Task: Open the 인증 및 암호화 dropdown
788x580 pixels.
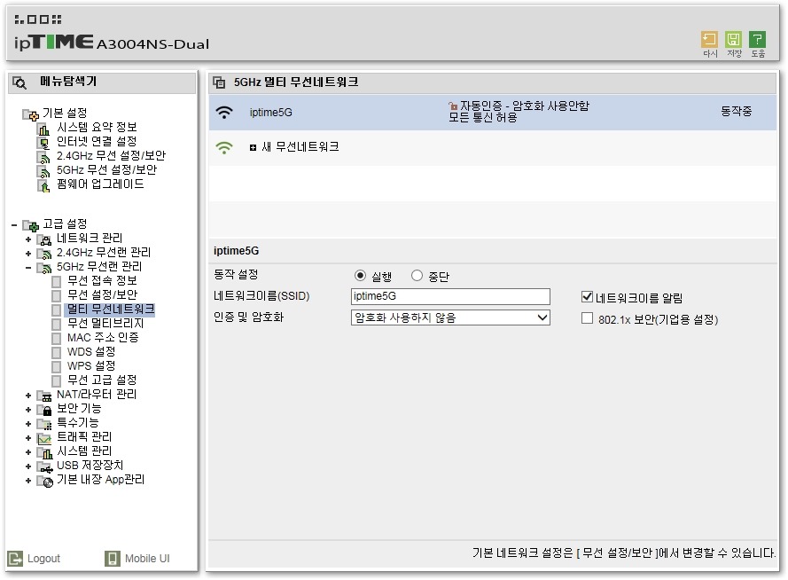Action: (450, 317)
